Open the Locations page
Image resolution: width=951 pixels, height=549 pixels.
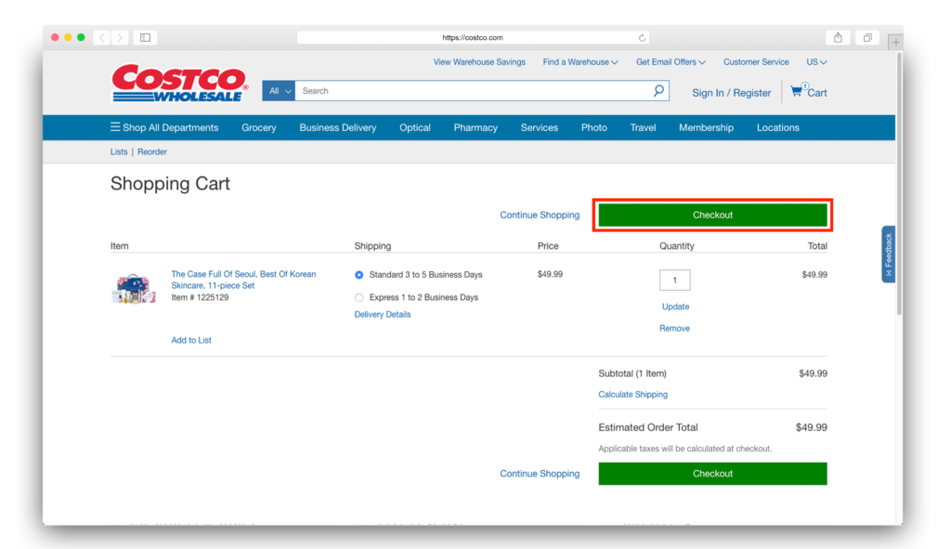pyautogui.click(x=777, y=127)
